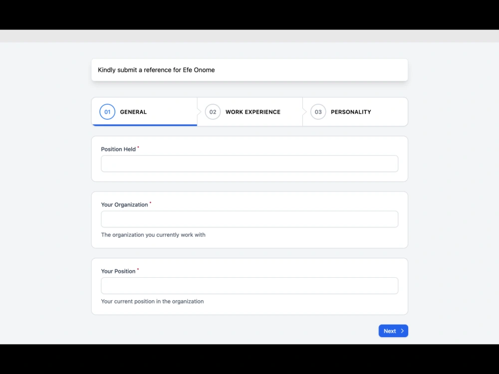Open the WORK EXPERIENCE step

pos(252,112)
